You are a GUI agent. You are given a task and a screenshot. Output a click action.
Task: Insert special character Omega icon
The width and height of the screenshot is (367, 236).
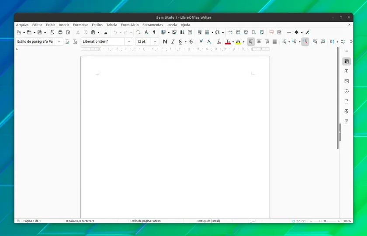tap(218, 32)
